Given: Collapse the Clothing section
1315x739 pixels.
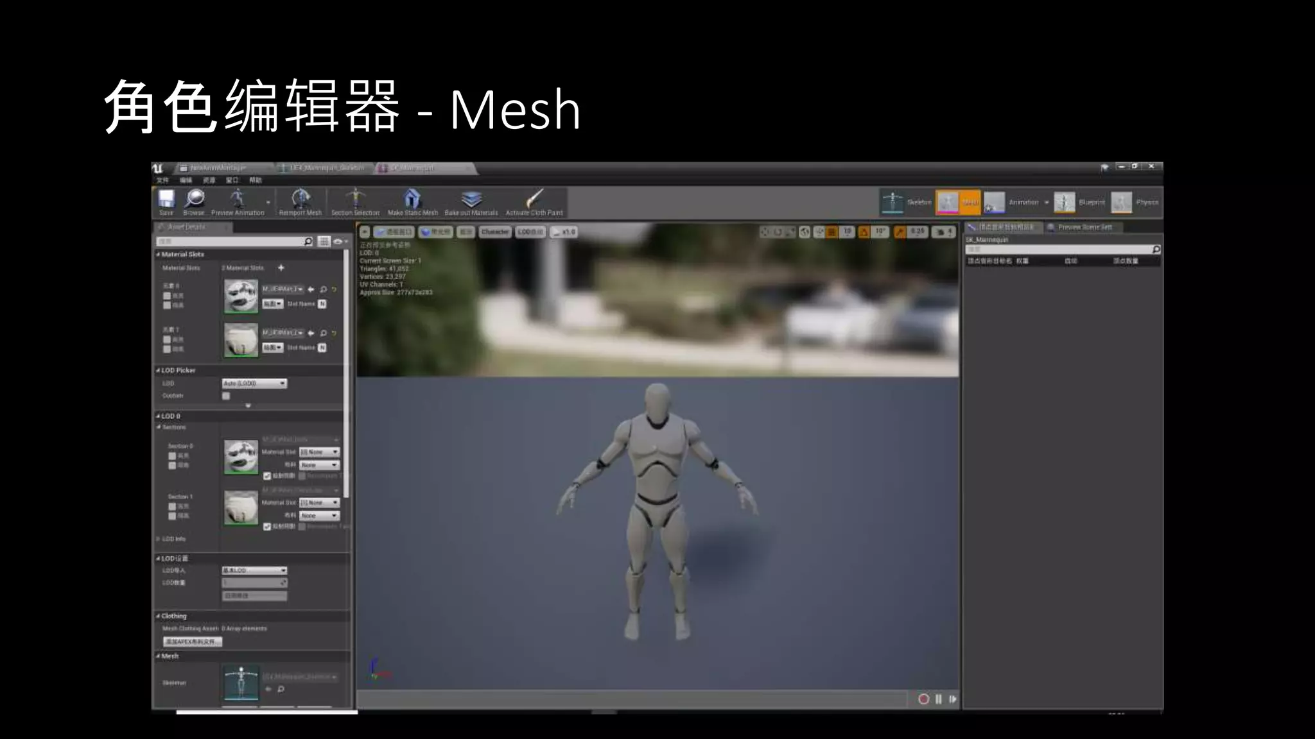Looking at the screenshot, I should tap(158, 616).
